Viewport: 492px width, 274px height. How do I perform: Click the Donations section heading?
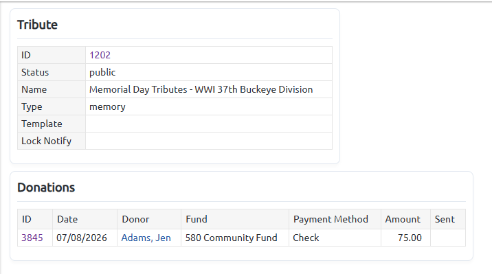click(46, 187)
